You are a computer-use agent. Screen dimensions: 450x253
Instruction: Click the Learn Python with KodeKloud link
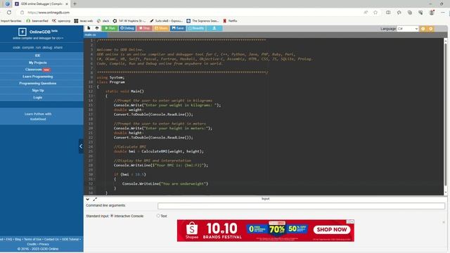click(38, 117)
